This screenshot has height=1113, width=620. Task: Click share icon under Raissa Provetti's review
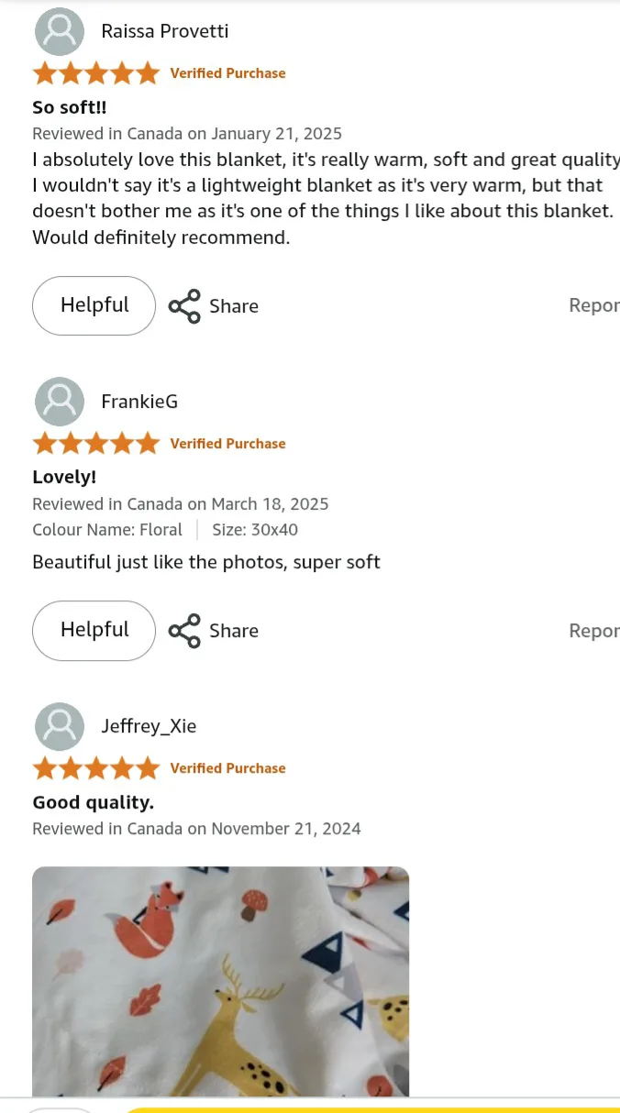pyautogui.click(x=184, y=306)
